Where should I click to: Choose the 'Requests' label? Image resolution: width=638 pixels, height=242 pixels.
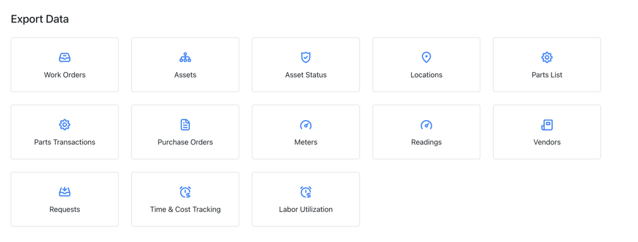tap(65, 210)
